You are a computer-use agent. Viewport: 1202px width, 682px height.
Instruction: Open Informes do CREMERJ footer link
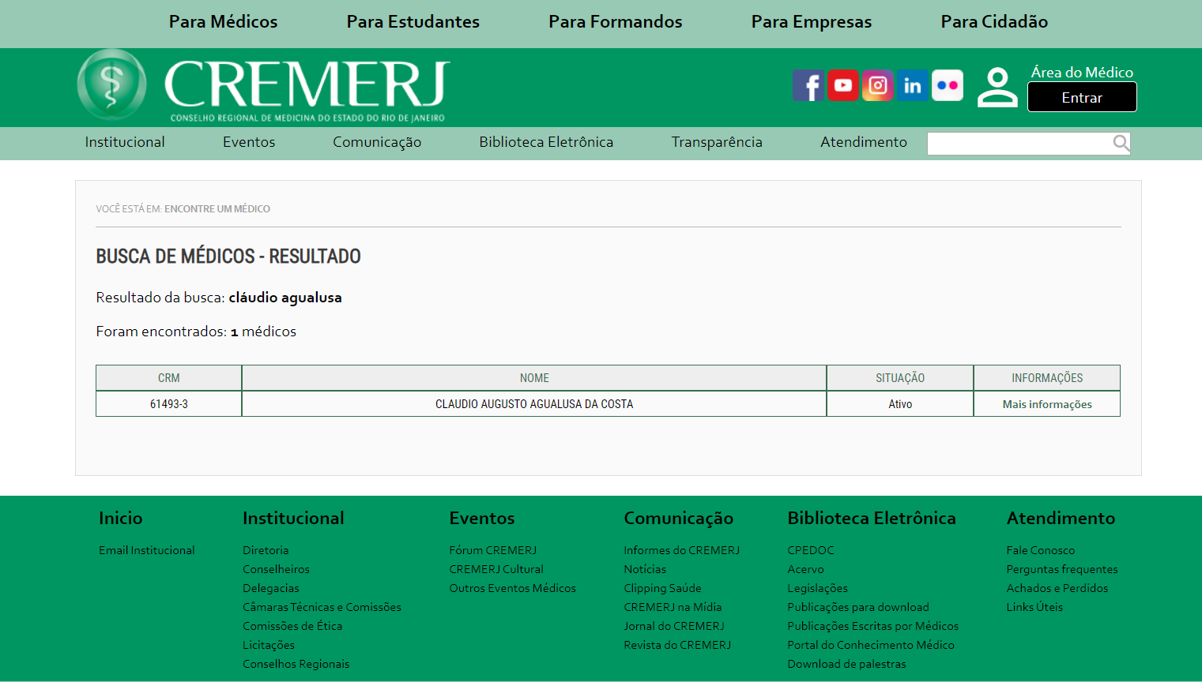click(682, 550)
